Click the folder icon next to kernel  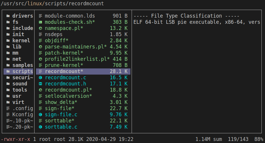(x=8, y=41)
